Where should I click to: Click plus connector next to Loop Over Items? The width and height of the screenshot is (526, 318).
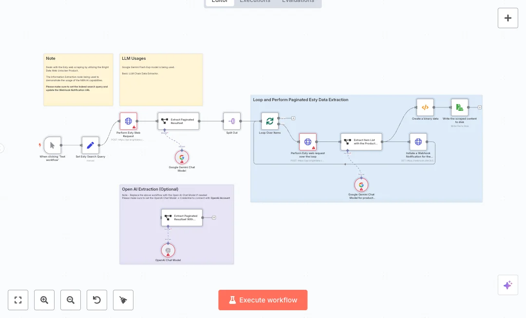click(293, 118)
